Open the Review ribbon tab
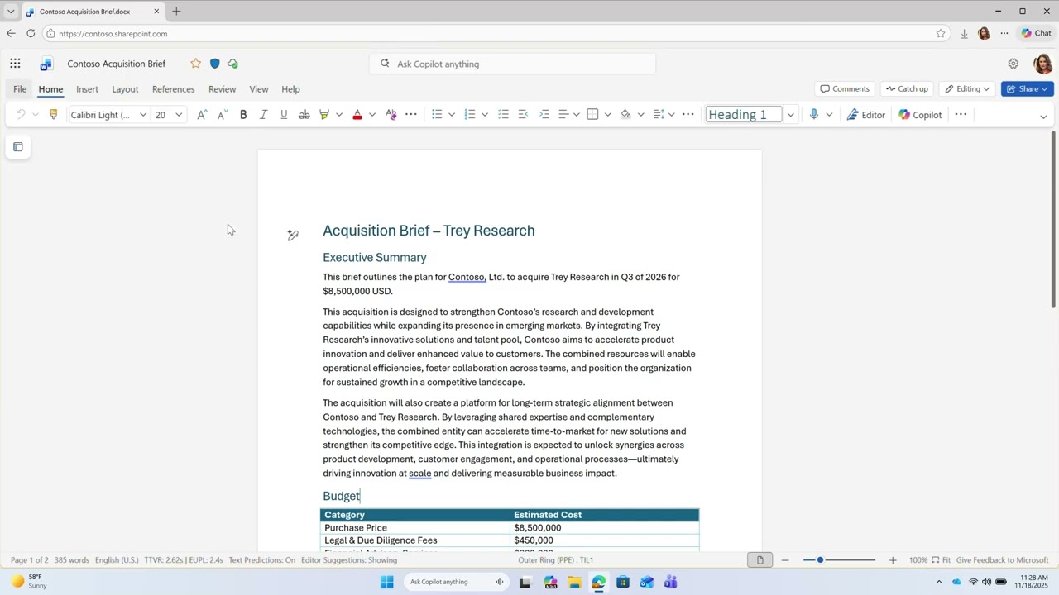This screenshot has height=595, width=1059. click(x=222, y=89)
